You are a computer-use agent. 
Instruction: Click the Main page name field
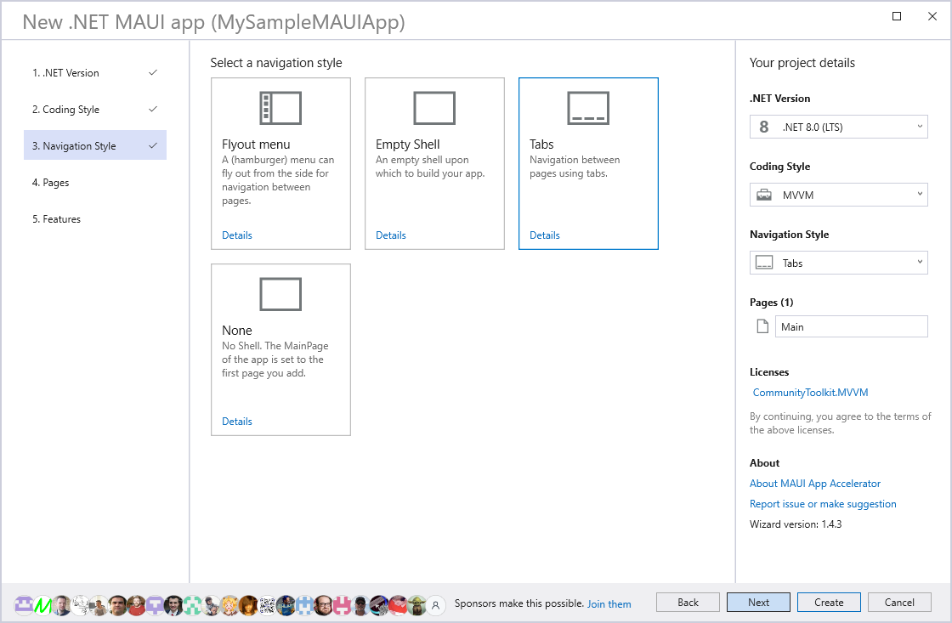[x=851, y=327]
